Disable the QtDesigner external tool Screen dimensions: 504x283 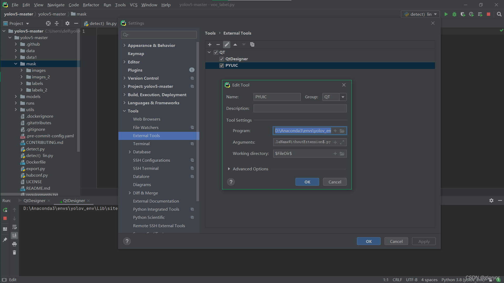pyautogui.click(x=222, y=59)
